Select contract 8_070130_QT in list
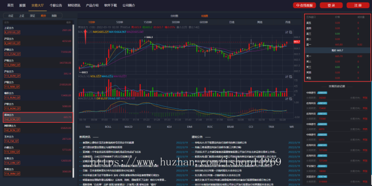 (12, 32)
